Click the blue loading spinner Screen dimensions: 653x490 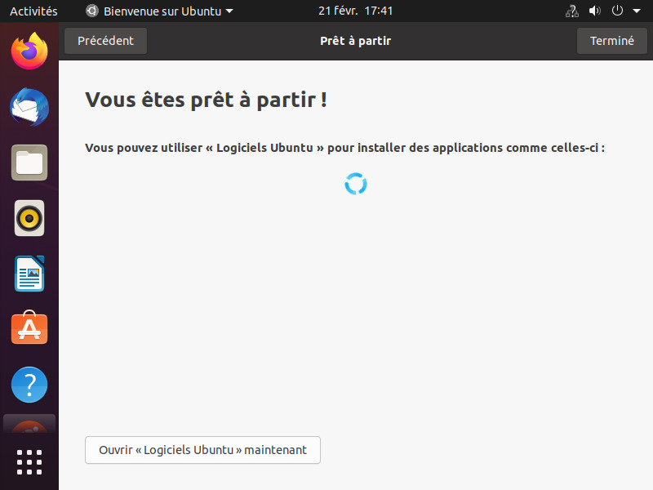point(356,184)
